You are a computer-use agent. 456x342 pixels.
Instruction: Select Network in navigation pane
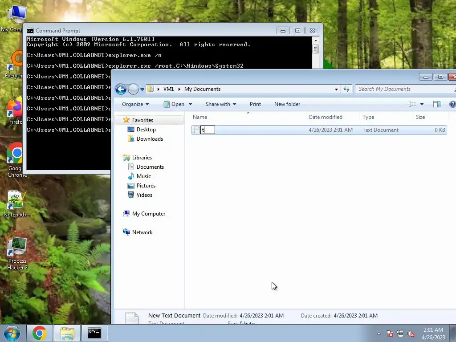142,232
